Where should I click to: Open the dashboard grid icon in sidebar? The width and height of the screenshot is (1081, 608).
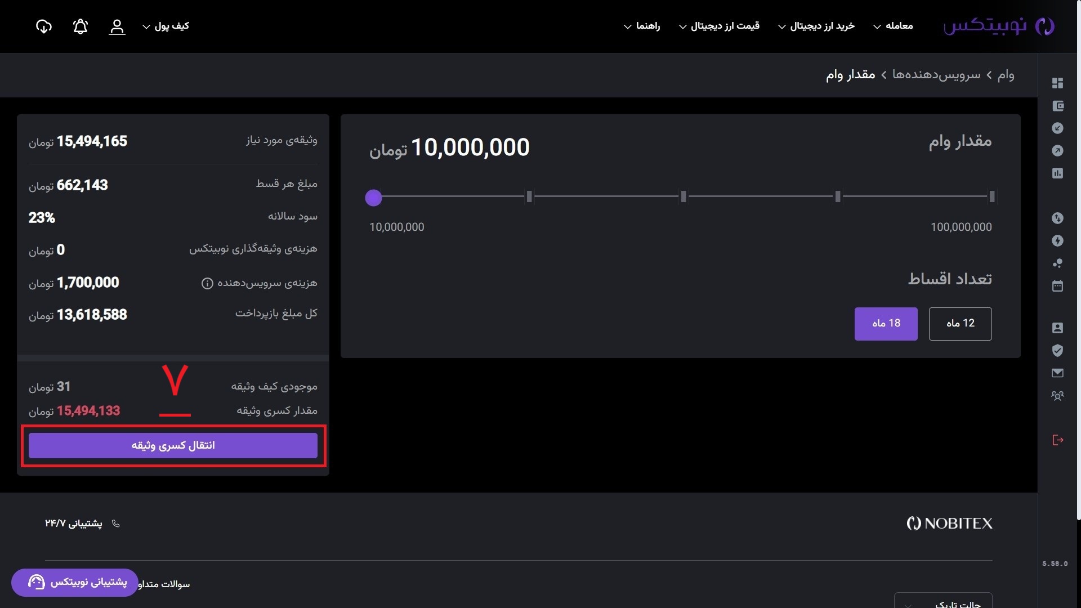(x=1057, y=83)
